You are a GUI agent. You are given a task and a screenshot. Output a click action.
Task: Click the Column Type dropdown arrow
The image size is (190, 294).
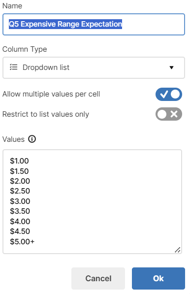[171, 67]
